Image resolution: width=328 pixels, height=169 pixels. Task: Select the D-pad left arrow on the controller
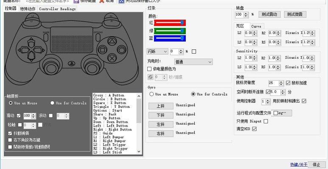pos(23,50)
